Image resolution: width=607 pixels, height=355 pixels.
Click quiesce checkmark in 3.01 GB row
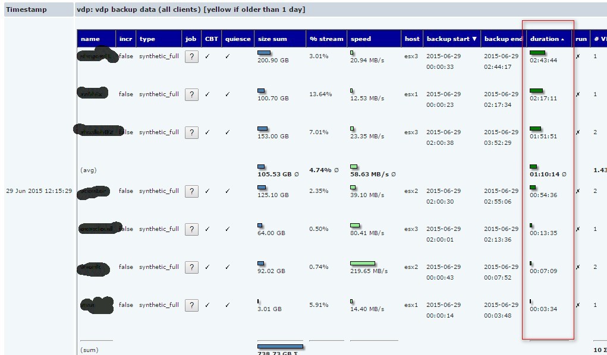point(227,305)
